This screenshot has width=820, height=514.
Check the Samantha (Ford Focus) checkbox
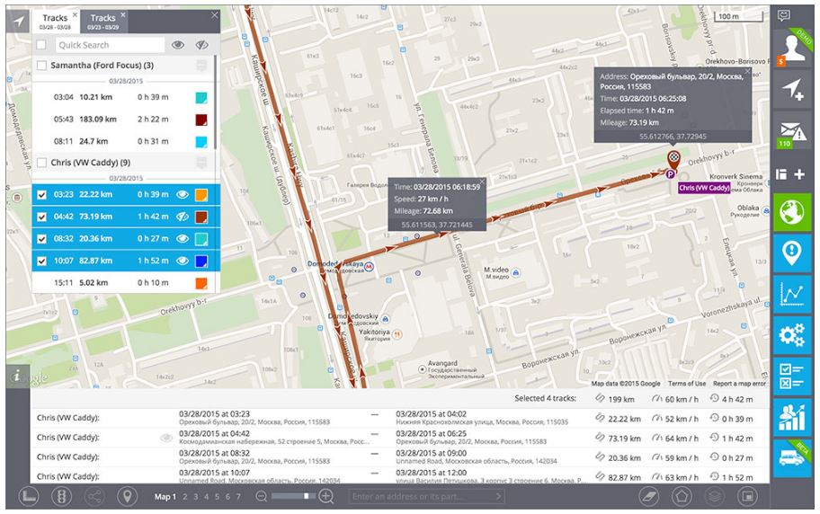42,66
